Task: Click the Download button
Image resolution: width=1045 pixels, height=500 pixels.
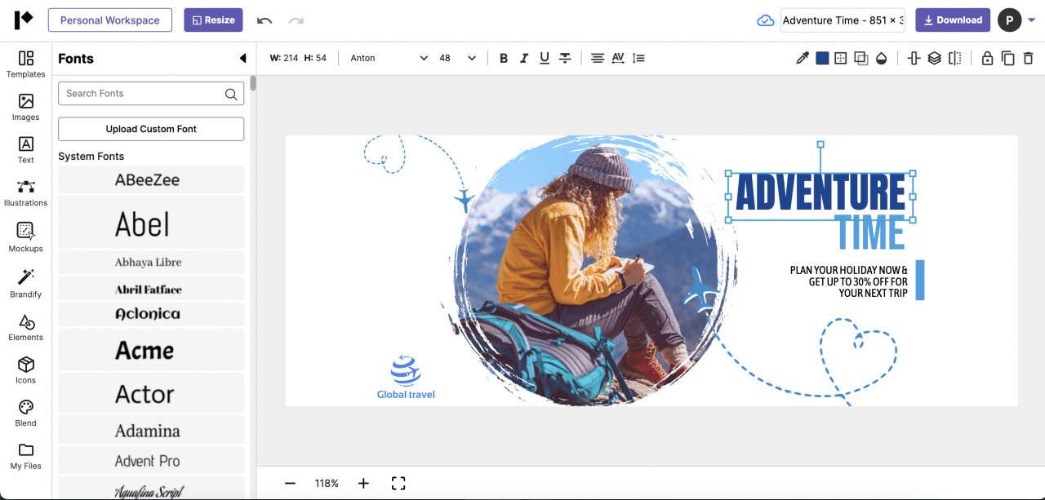Action: (952, 20)
